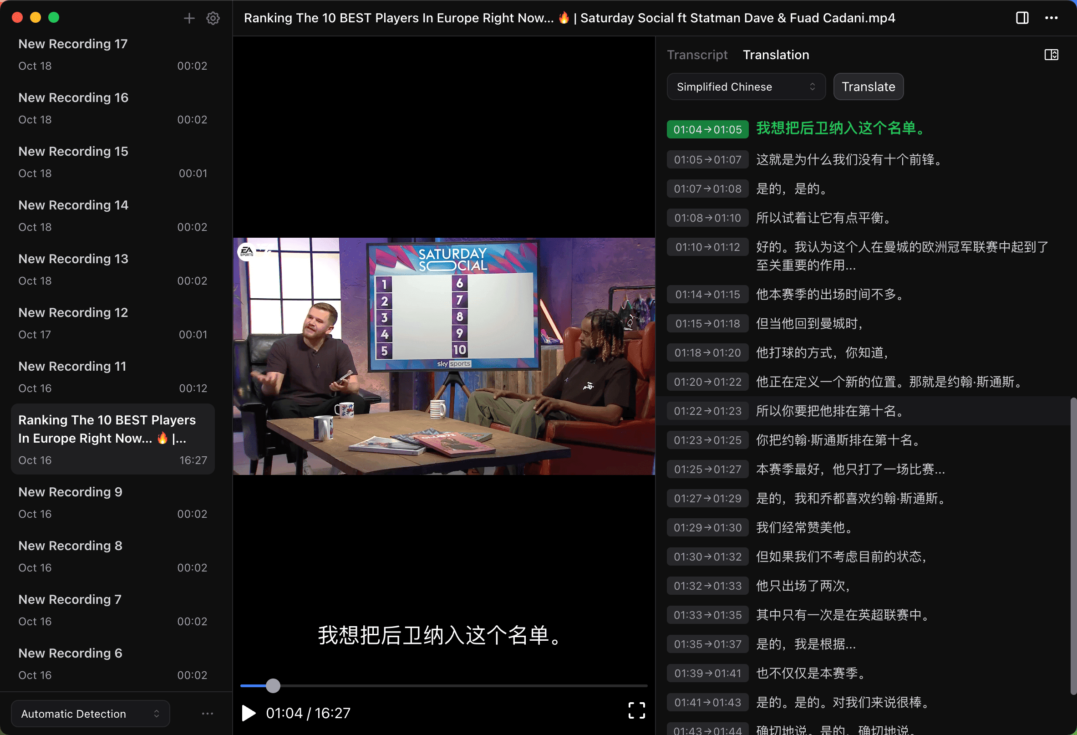Expand the Automatic Detection dropdown
This screenshot has width=1077, height=735.
[x=91, y=713]
